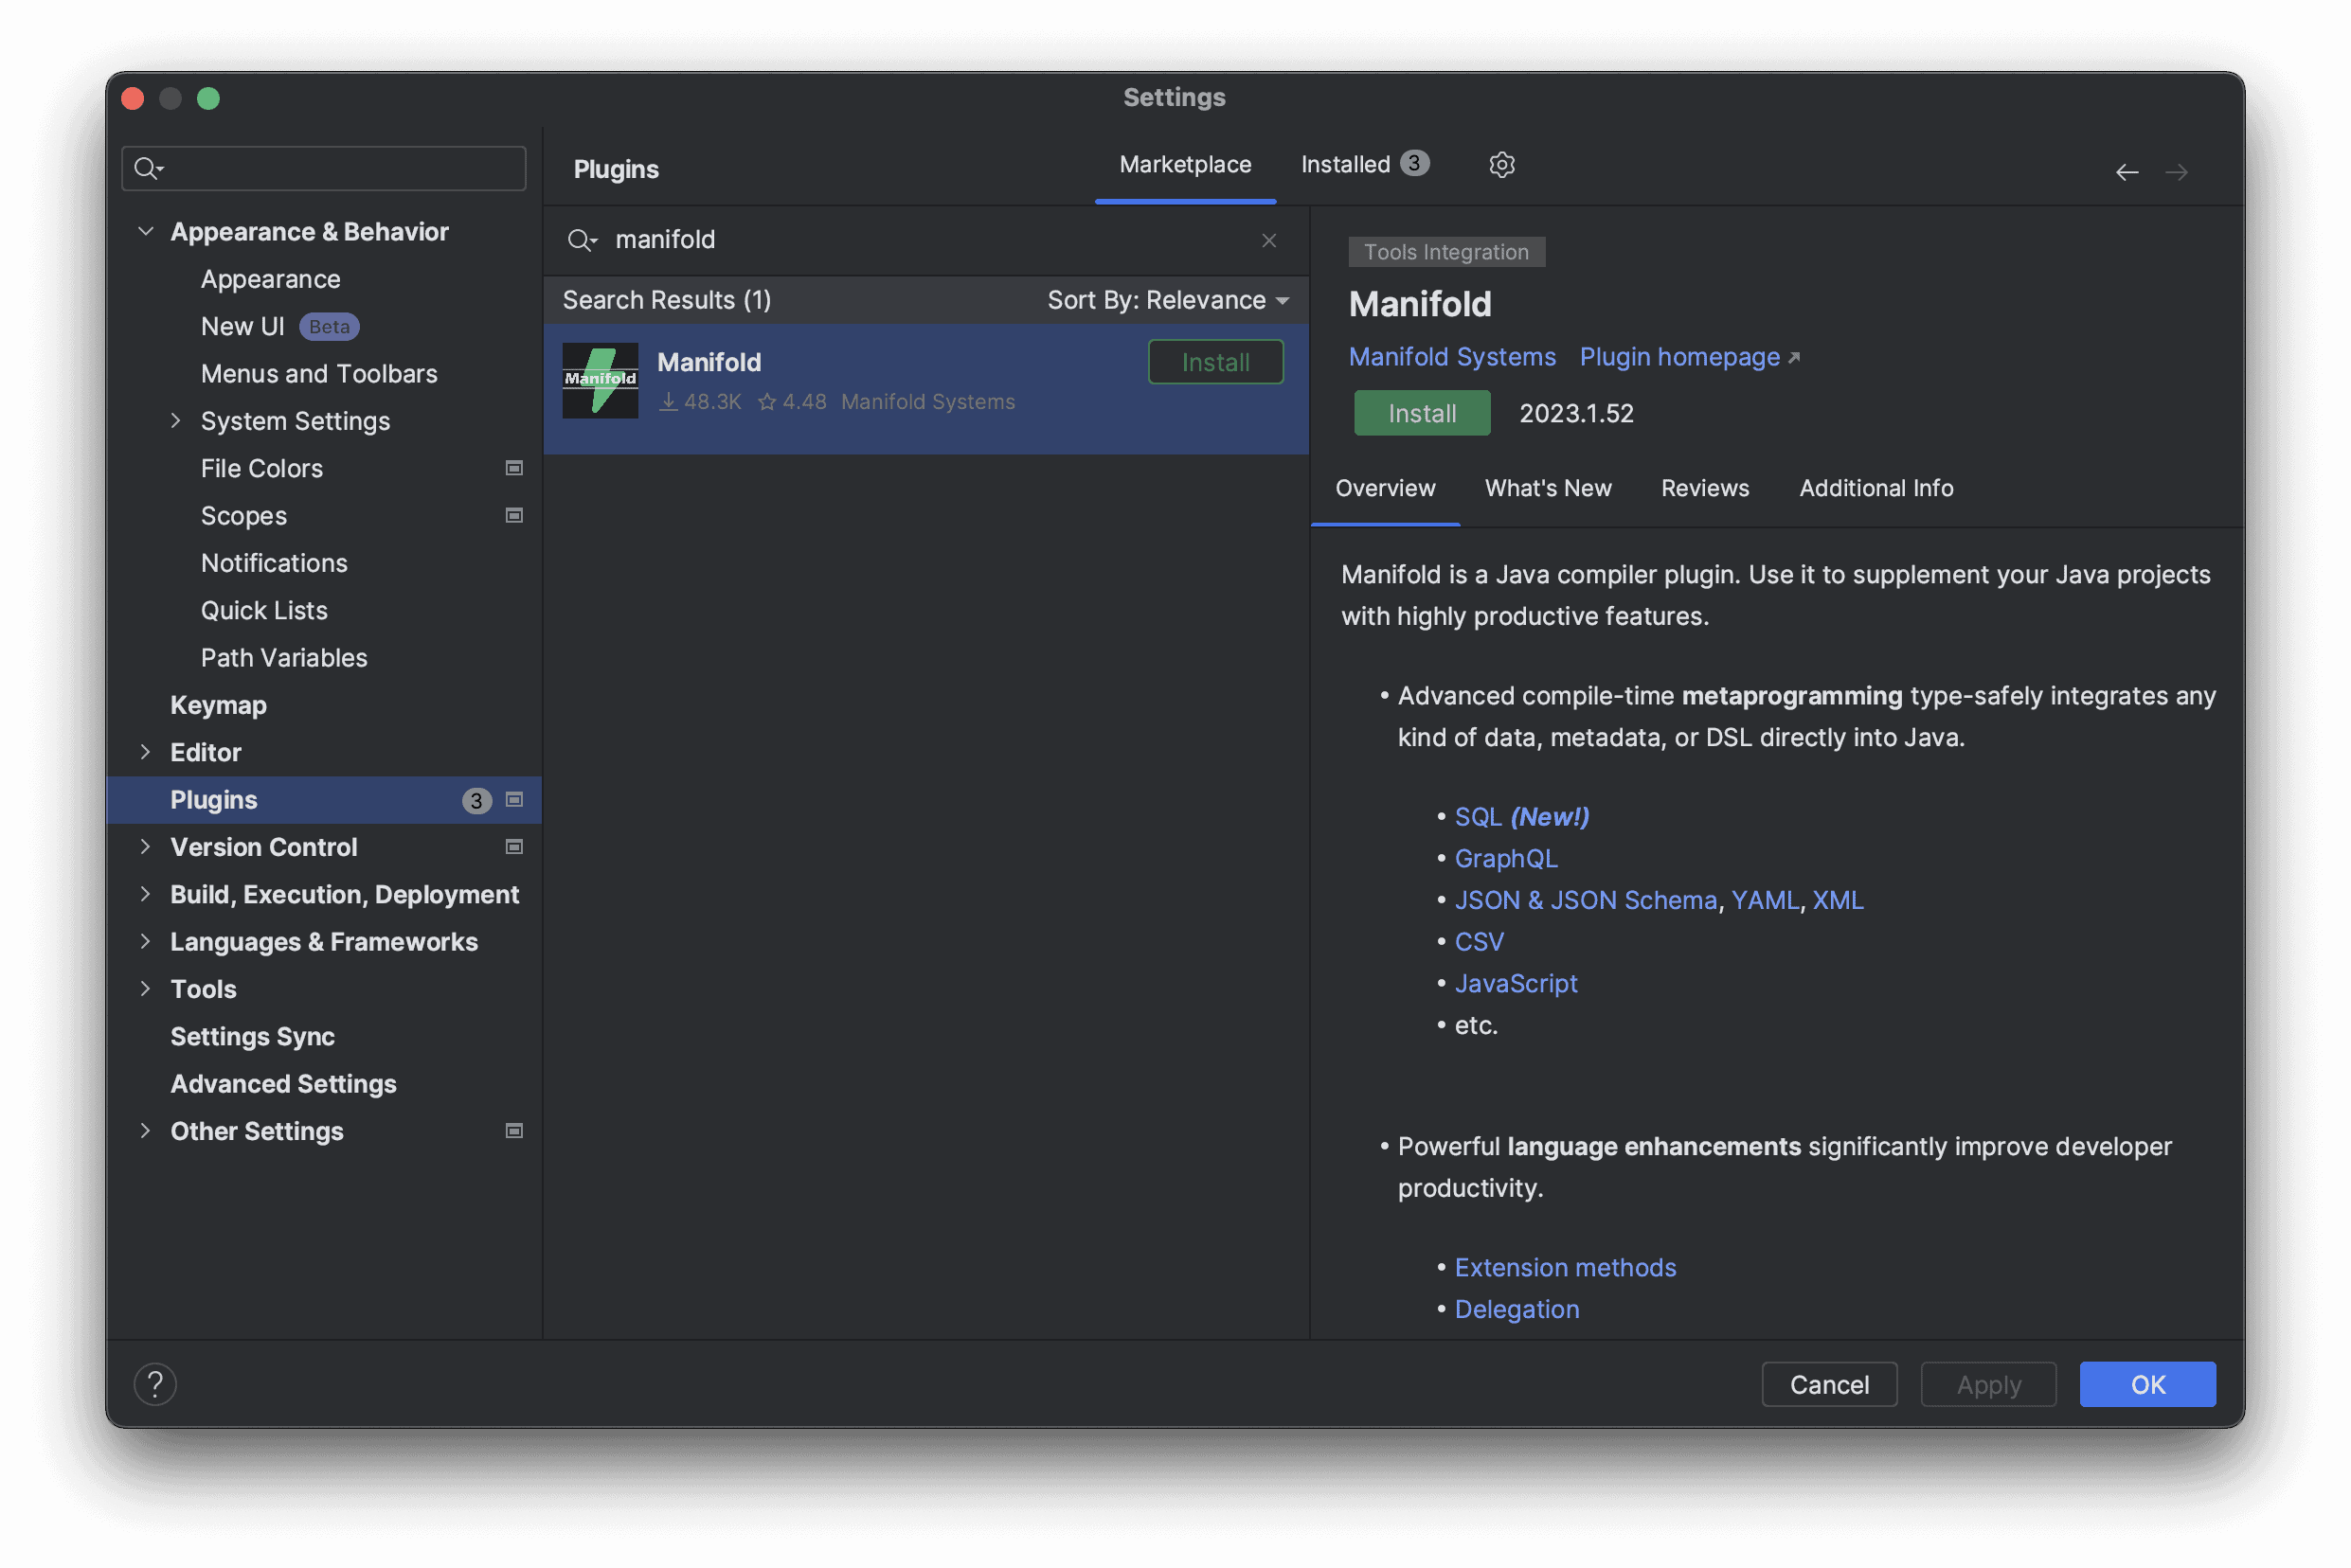This screenshot has width=2351, height=1568.
Task: Expand the Version Control section
Action: pos(146,847)
